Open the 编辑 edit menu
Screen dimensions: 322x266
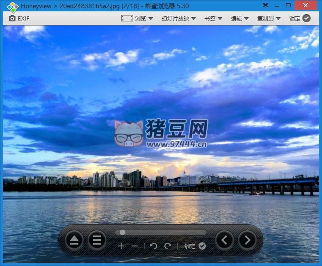pos(240,18)
